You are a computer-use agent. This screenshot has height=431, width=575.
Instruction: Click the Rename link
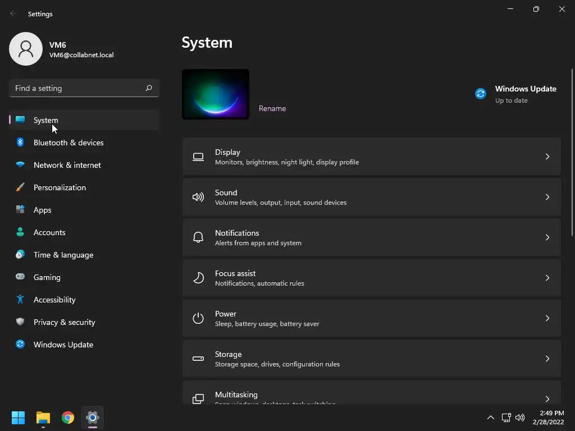click(x=272, y=108)
